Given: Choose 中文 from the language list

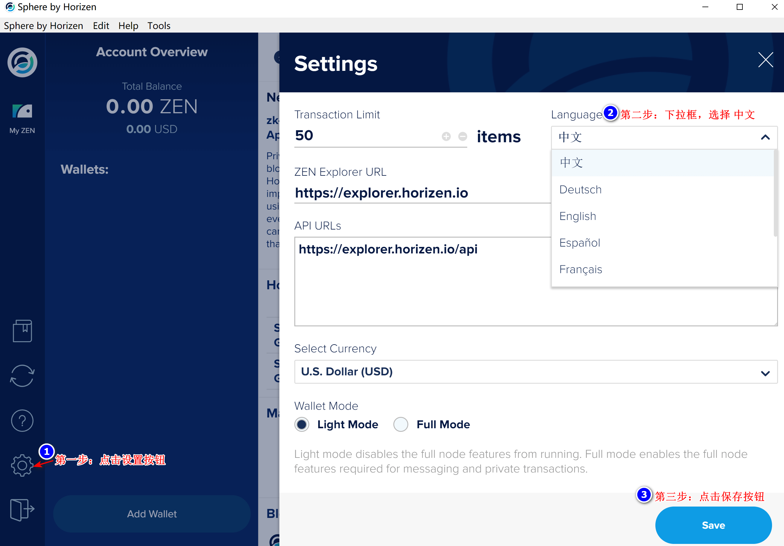Looking at the screenshot, I should click(x=663, y=163).
